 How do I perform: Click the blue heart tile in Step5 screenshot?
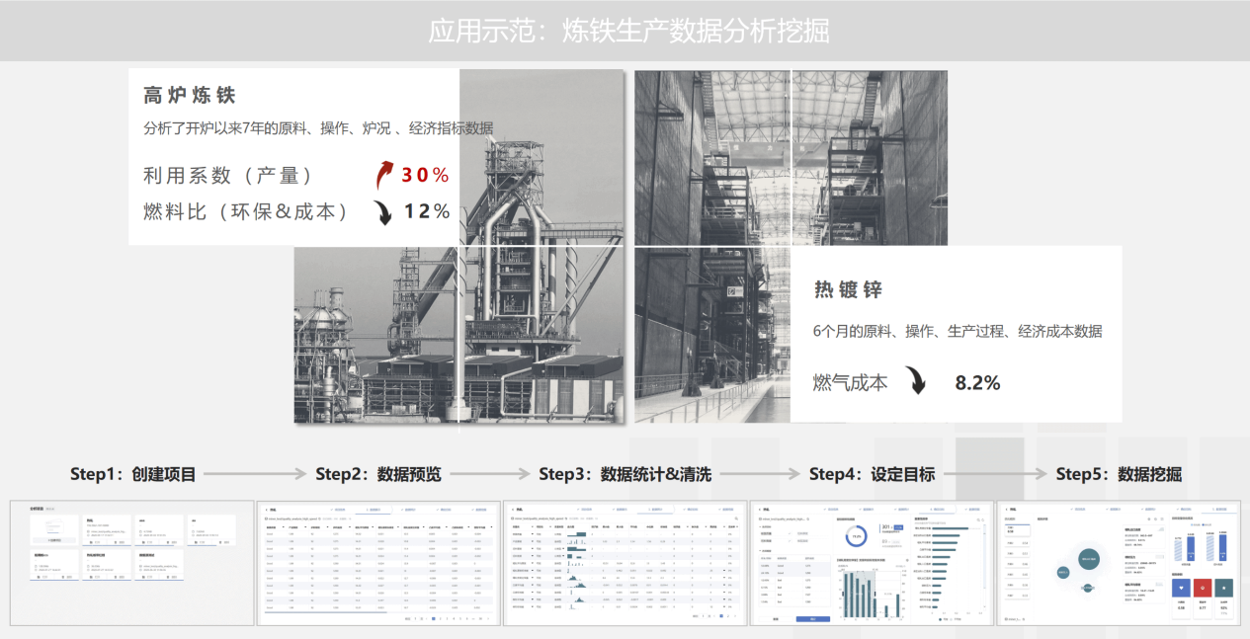point(1180,587)
